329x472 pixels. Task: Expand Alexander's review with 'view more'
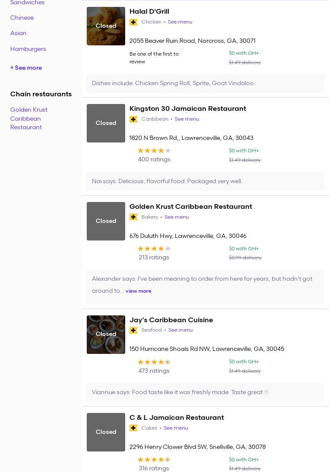[x=138, y=291]
